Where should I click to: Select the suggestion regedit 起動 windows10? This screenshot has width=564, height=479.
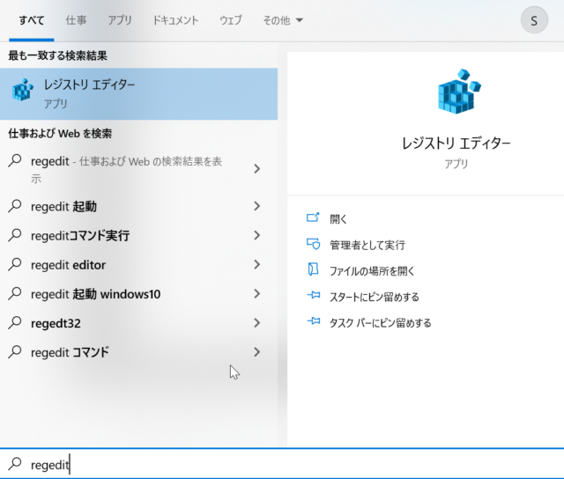tap(138, 294)
